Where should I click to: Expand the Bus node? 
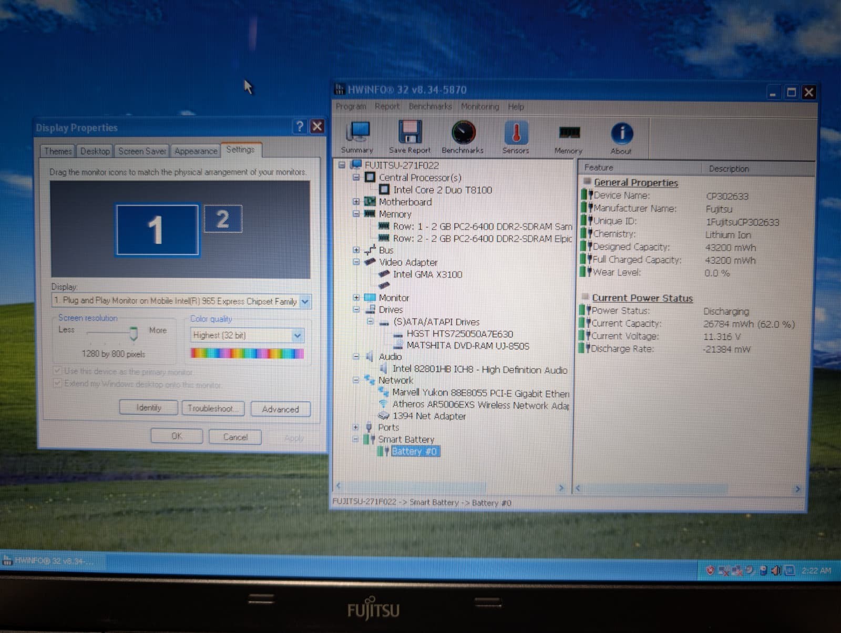pos(356,250)
